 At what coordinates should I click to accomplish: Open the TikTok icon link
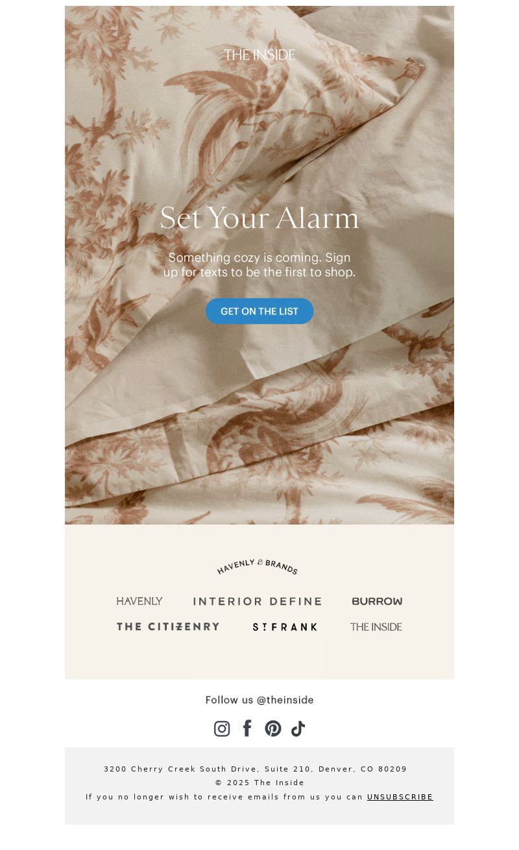(298, 729)
